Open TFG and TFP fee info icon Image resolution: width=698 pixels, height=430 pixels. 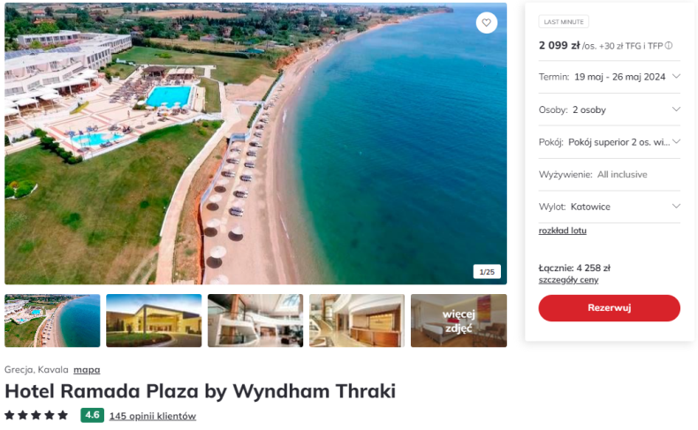[x=669, y=46]
